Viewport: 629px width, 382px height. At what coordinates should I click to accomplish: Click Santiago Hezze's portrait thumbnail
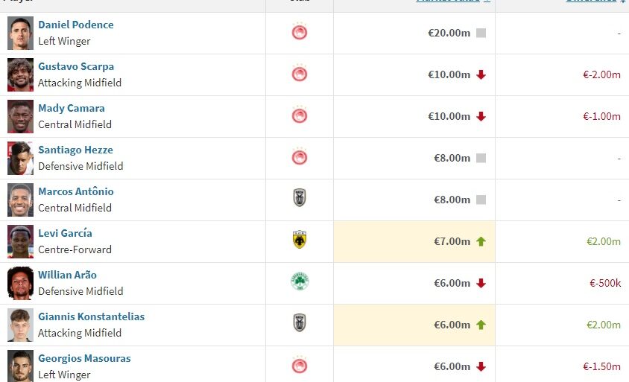click(21, 158)
